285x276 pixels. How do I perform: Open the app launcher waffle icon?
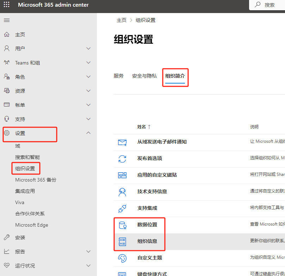[x=7, y=5]
